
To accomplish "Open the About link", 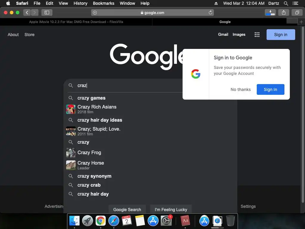I will (13, 35).
